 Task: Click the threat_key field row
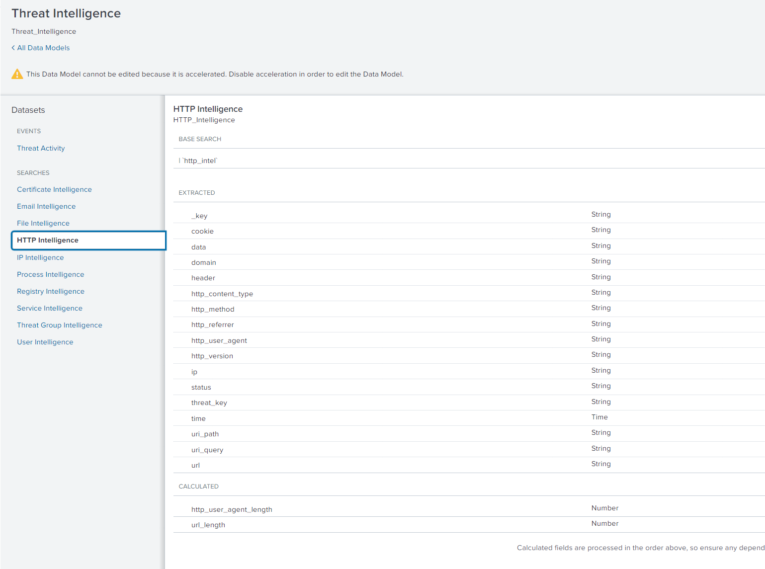click(209, 403)
